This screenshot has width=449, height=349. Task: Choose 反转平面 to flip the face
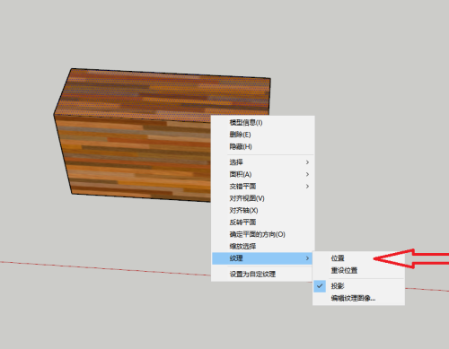[x=263, y=222]
